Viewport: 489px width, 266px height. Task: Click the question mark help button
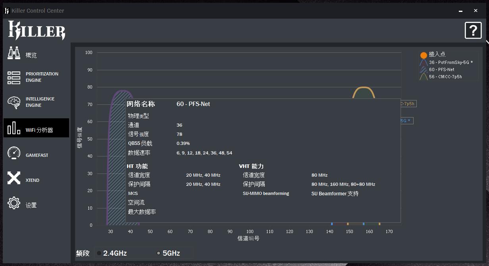pyautogui.click(x=473, y=30)
